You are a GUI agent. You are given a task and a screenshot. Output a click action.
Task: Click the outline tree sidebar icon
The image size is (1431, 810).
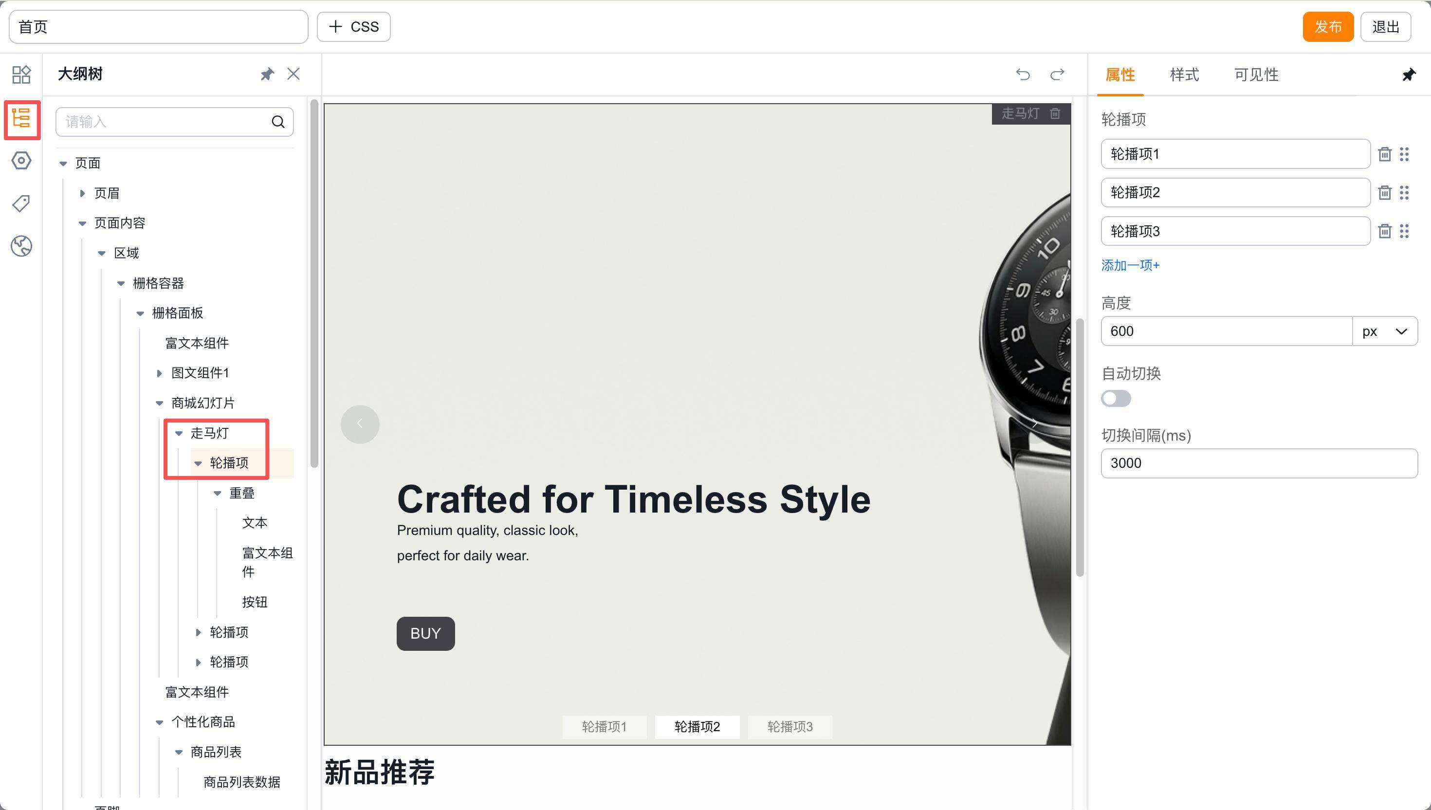click(x=21, y=118)
